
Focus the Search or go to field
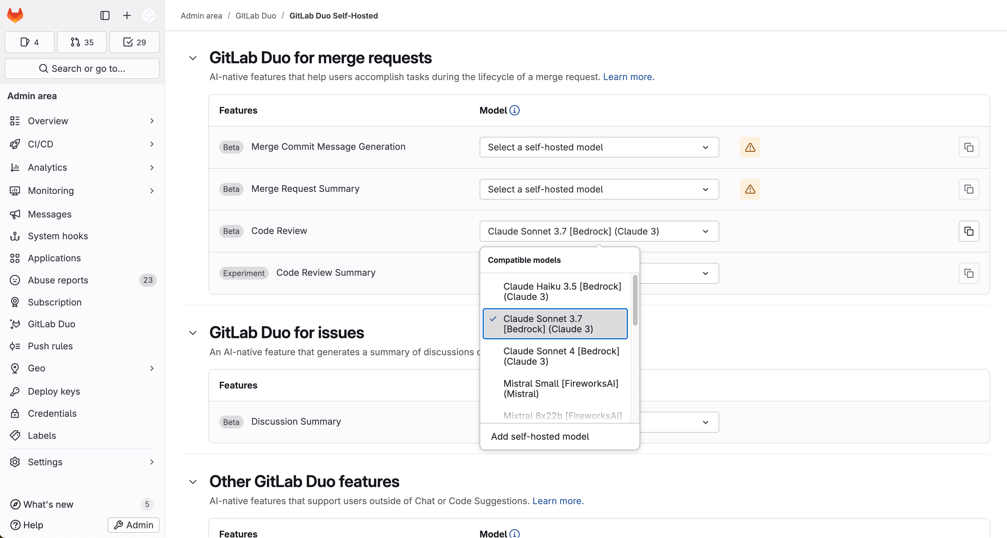point(82,68)
